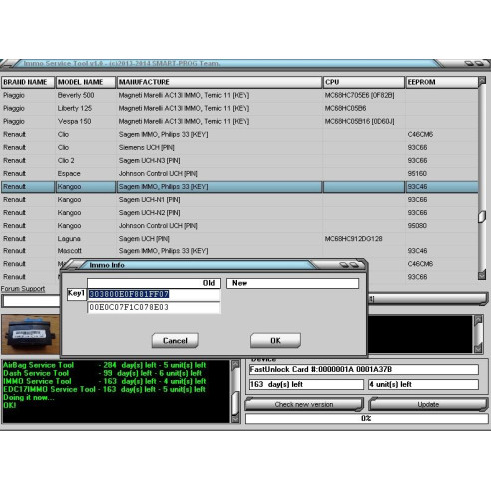
Task: Select the Piaggio Beverly 500 row
Action: click(240, 95)
